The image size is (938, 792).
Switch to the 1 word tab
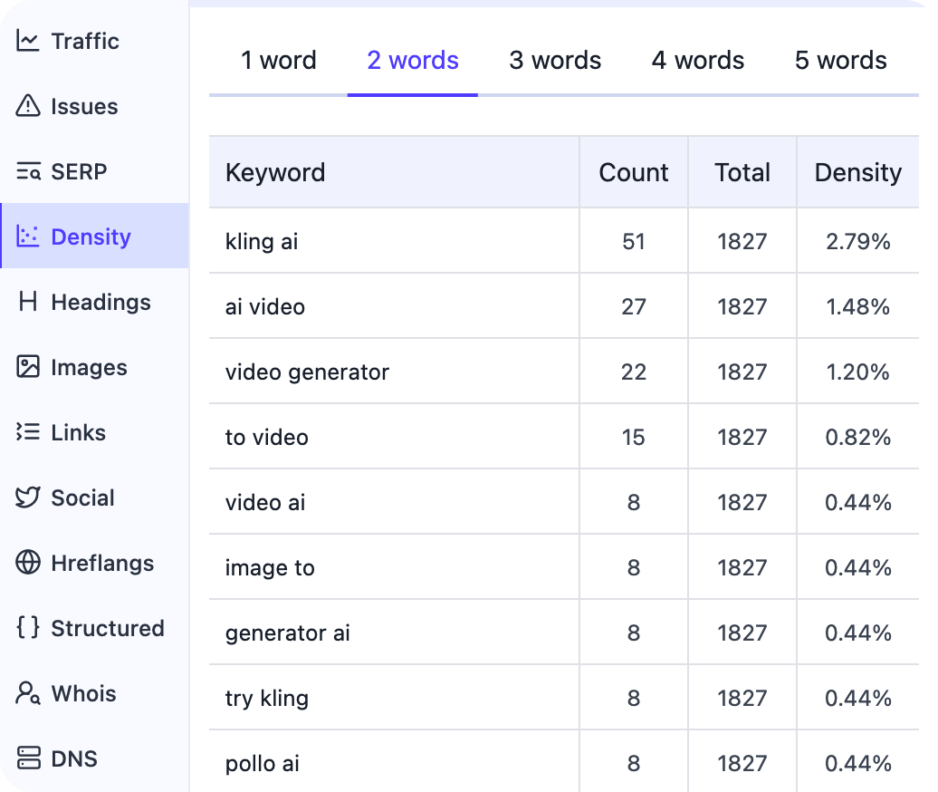pos(279,61)
